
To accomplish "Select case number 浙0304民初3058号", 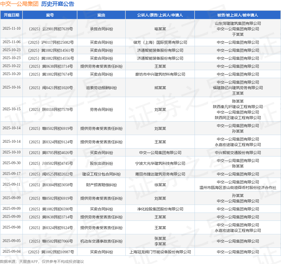I will [x=51, y=185].
